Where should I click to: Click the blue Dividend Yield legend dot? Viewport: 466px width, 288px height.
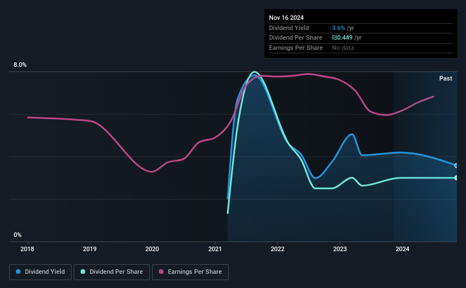point(18,272)
